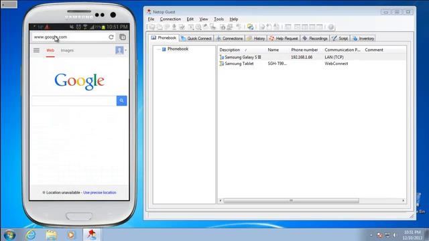Image resolution: width=429 pixels, height=241 pixels.
Task: Tap the page reload icon in phone browser
Action: click(x=111, y=37)
